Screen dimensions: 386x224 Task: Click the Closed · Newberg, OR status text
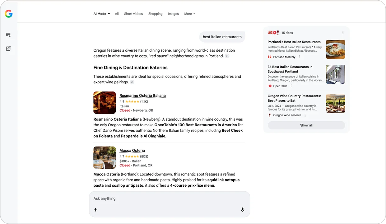(136, 110)
